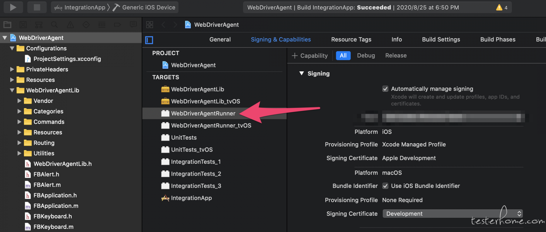Switch to Signing & Capabilities tab
Viewport: 546px width, 232px height.
281,40
